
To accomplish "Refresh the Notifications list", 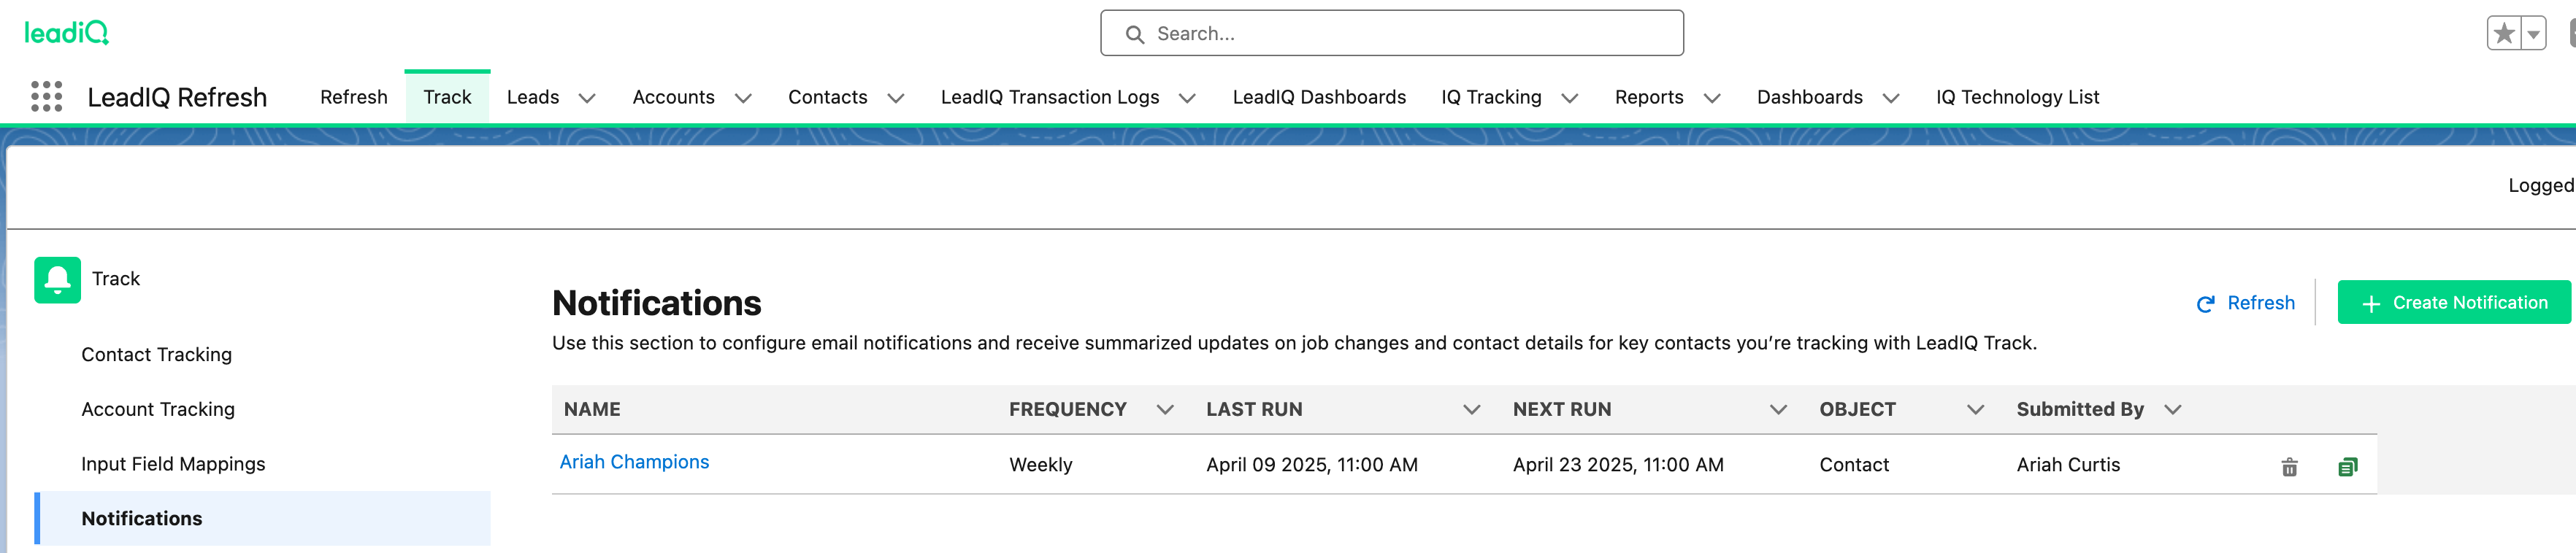I will tap(2245, 303).
